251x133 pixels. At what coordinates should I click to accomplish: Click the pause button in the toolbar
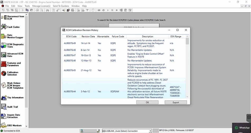pos(112,10)
